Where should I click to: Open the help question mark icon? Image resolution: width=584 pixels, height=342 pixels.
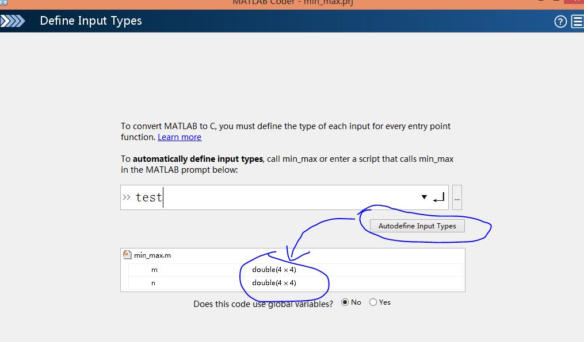pos(560,22)
